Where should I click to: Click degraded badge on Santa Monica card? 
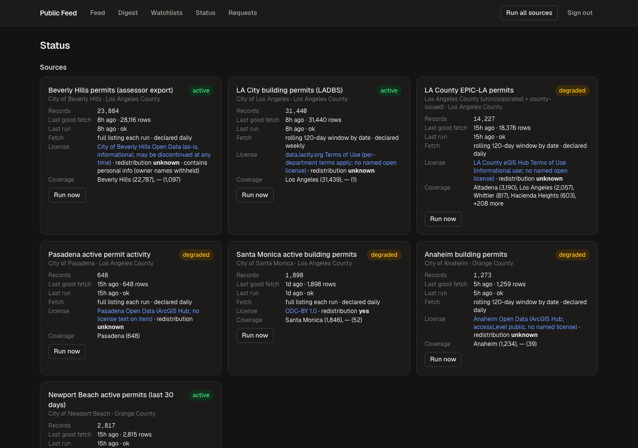(x=384, y=255)
